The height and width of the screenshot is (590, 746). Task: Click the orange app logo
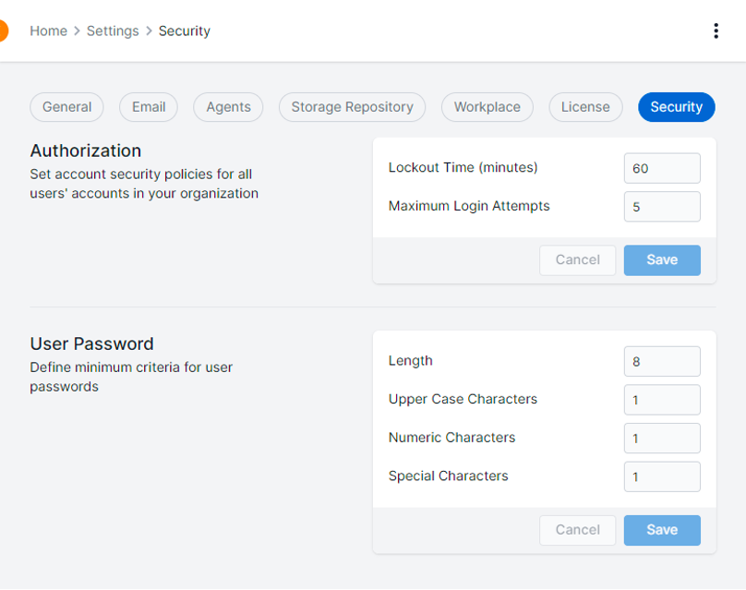click(x=4, y=30)
